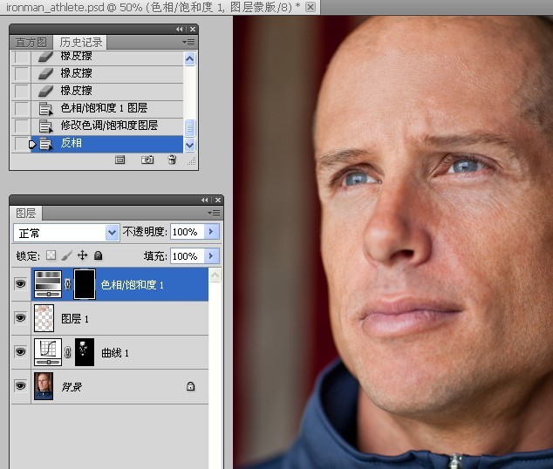Select the 背景 layer name
Viewport: 553px width, 469px height.
coord(72,387)
